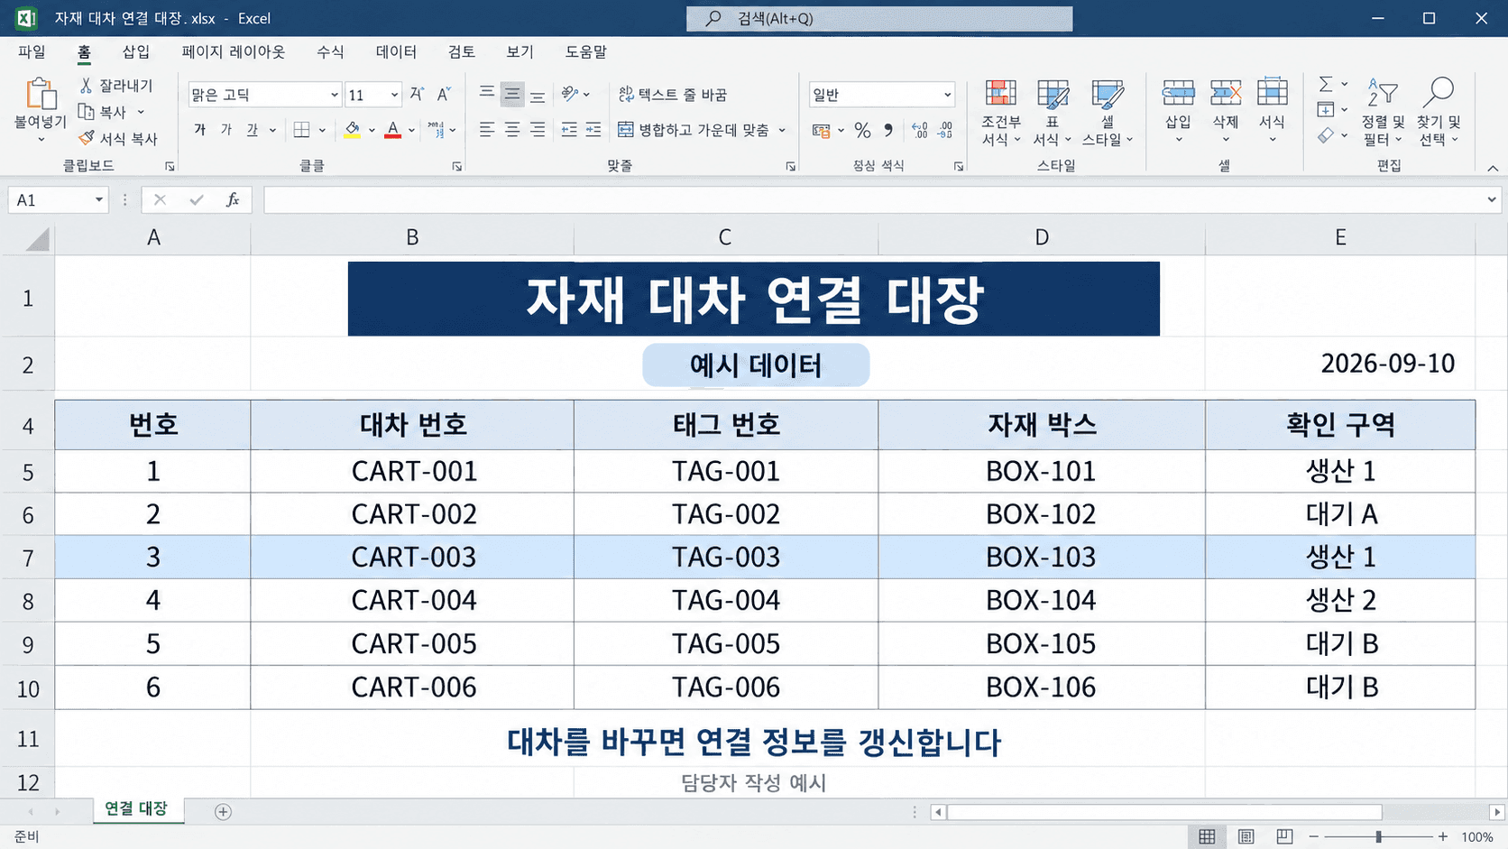The width and height of the screenshot is (1508, 849).
Task: Click the decrease decimal icon
Action: click(x=944, y=130)
